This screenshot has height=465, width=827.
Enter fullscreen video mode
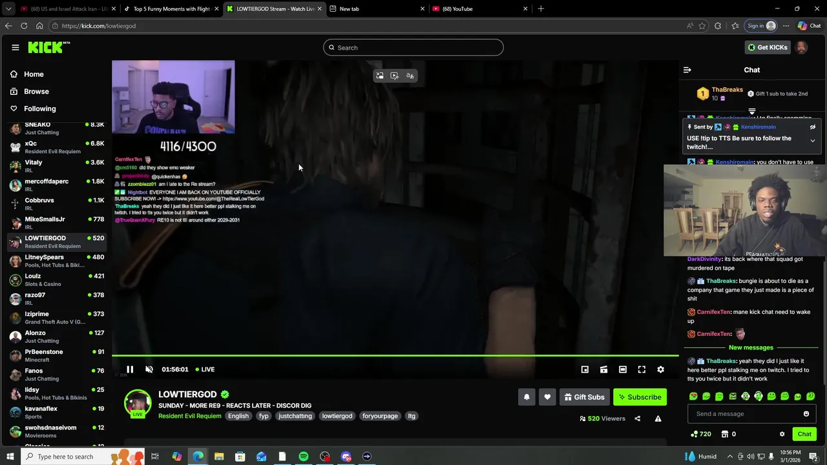click(642, 369)
